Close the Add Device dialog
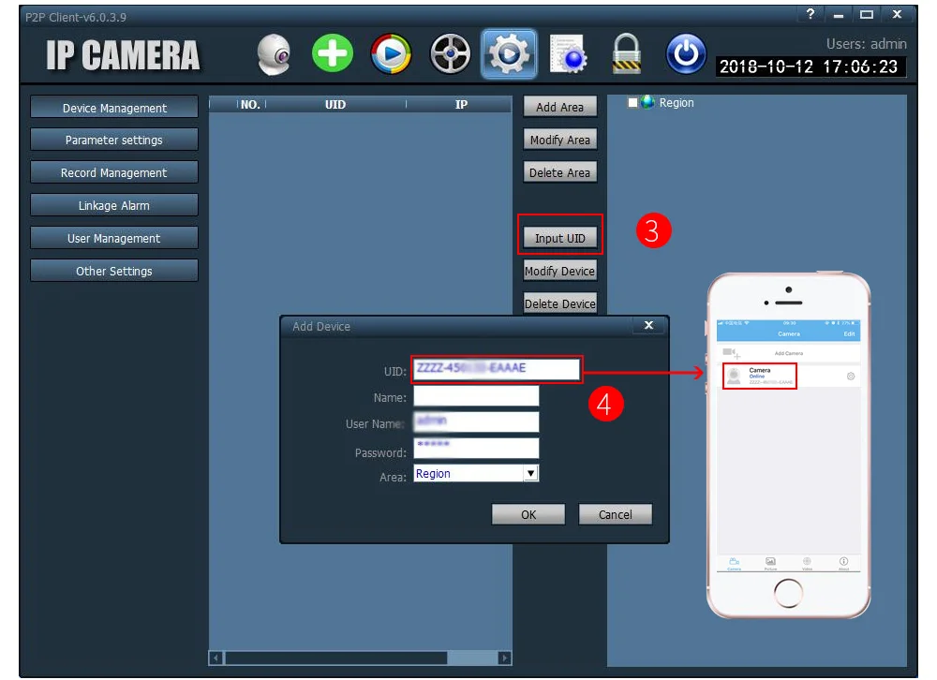937x680 pixels. [x=649, y=325]
